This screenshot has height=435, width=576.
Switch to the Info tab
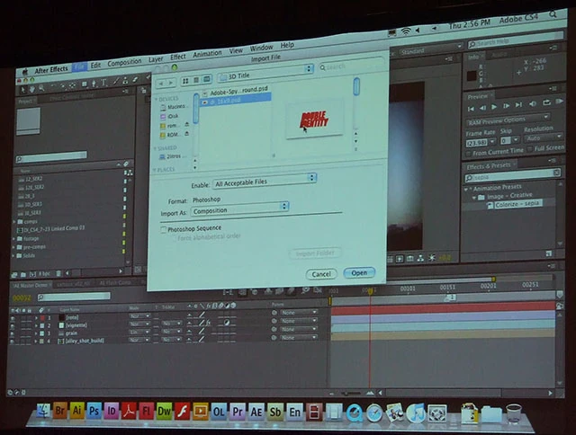coord(473,57)
